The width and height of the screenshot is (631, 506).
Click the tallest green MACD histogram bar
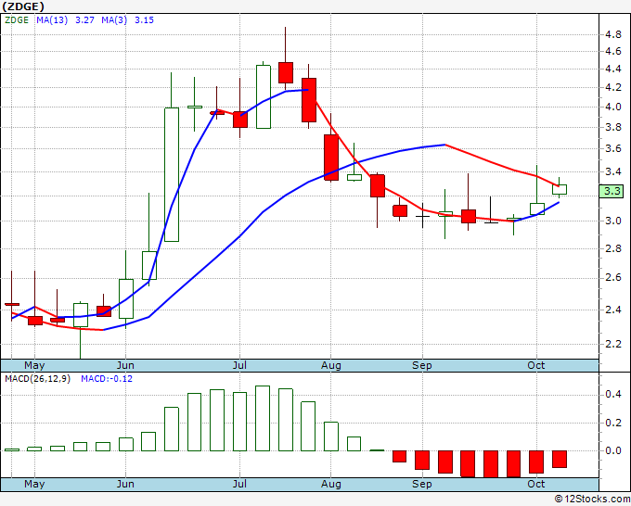point(263,418)
